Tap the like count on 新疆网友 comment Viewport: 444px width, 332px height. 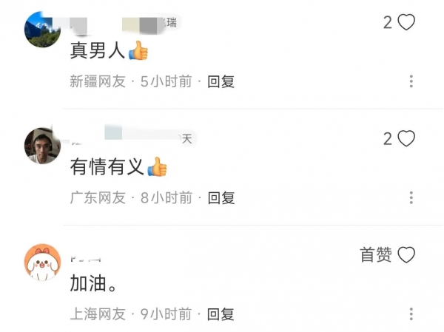tap(388, 22)
